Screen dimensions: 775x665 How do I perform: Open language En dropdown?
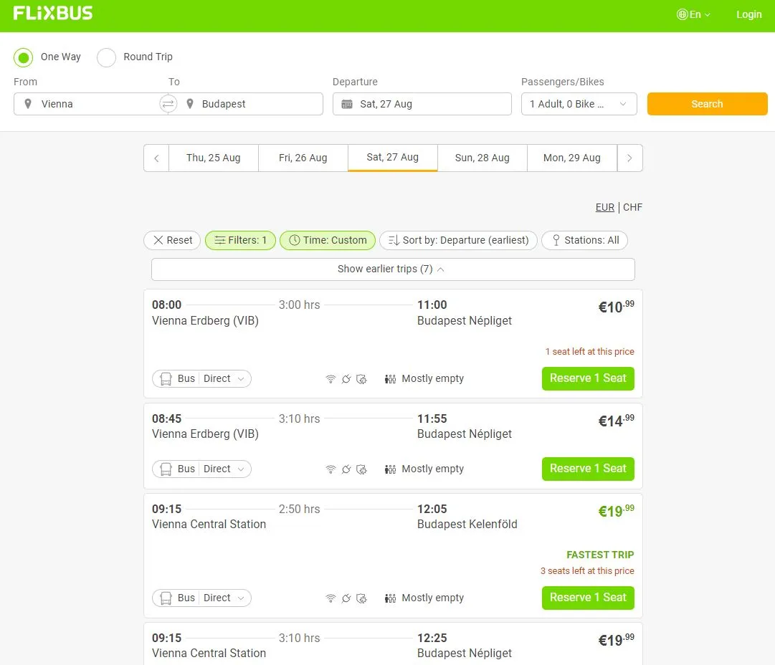pos(694,14)
